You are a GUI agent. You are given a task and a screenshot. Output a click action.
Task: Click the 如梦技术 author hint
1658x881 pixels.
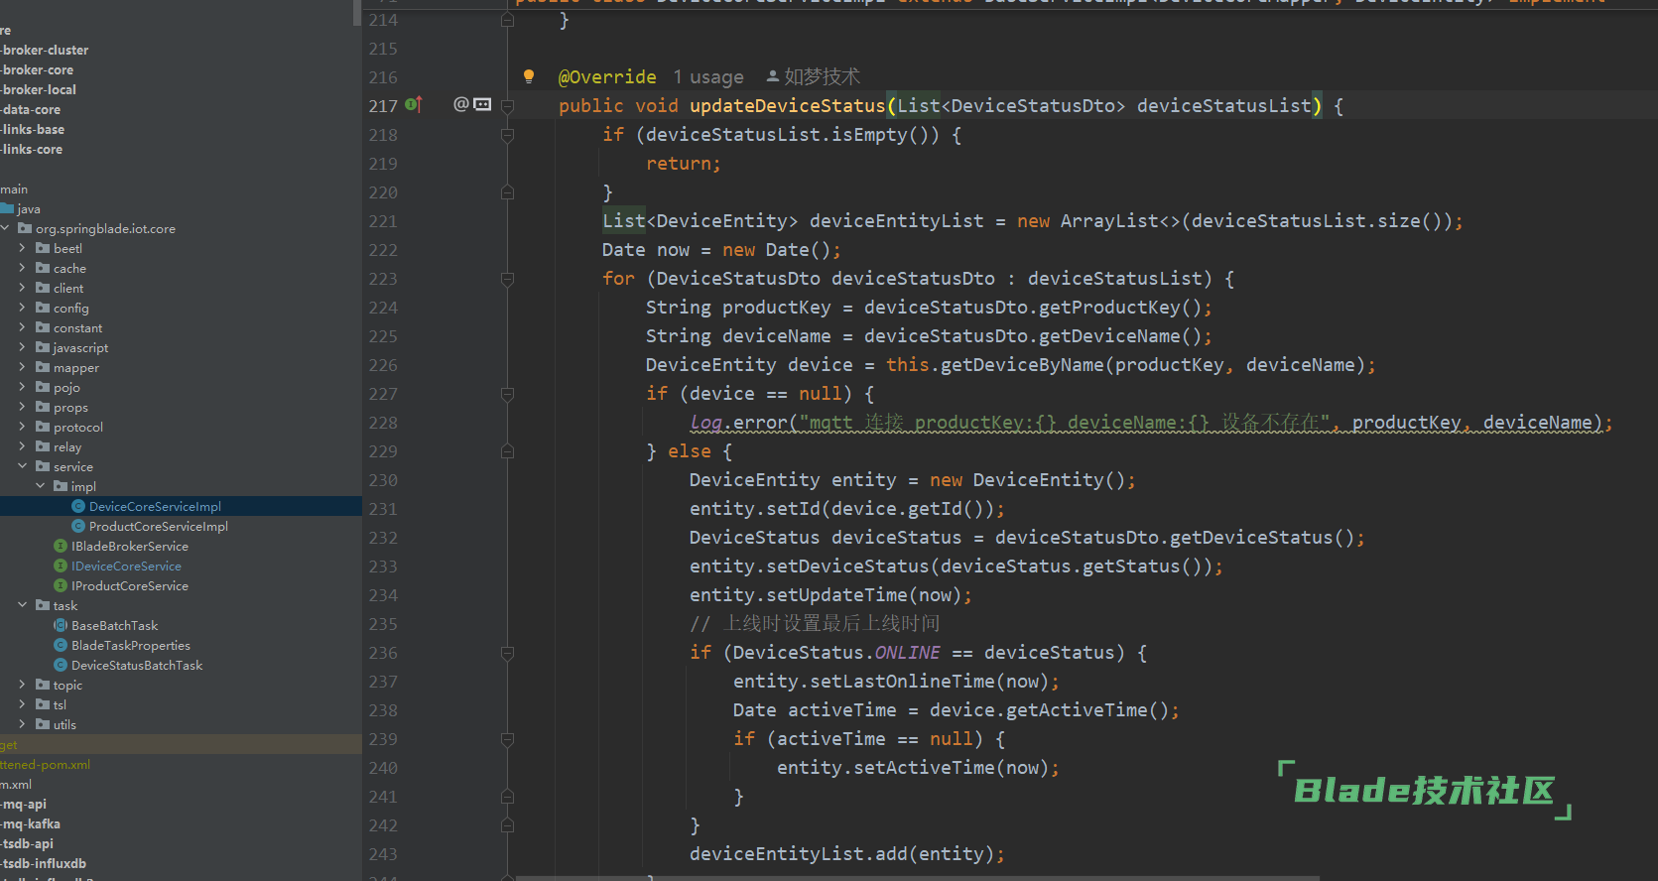point(822,76)
